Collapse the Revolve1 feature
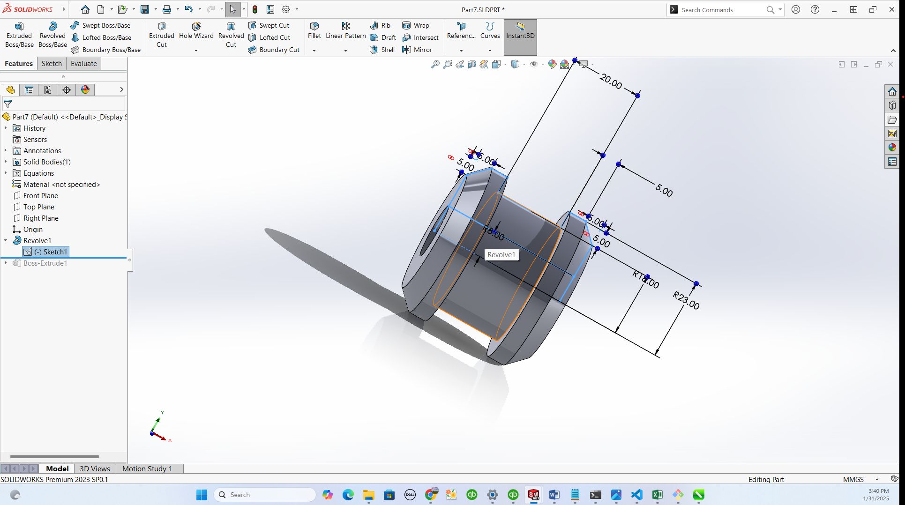The image size is (905, 505). (x=6, y=240)
